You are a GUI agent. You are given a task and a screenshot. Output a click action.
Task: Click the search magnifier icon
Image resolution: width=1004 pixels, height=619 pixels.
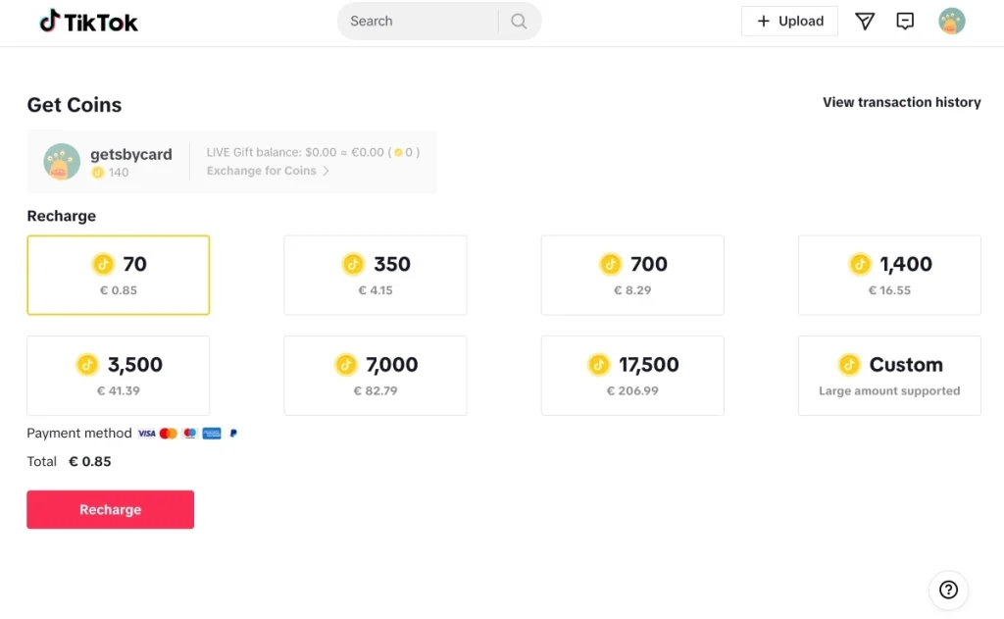(519, 22)
